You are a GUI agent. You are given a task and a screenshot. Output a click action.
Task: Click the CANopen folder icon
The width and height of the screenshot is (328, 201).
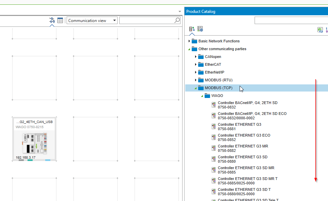[x=201, y=57]
